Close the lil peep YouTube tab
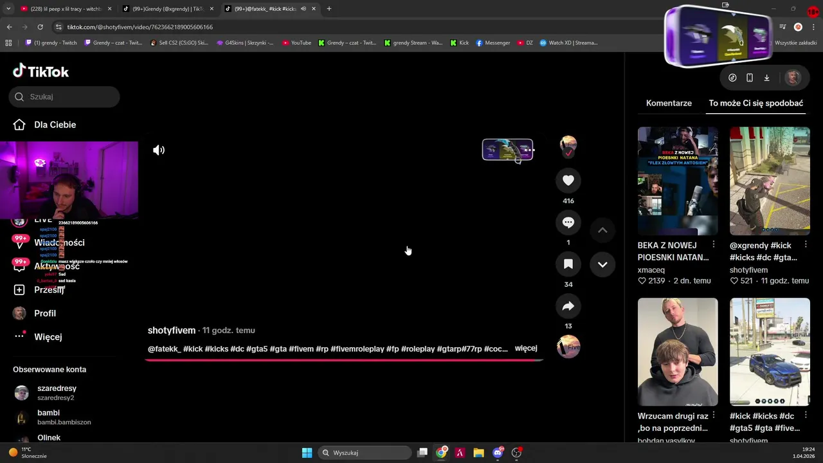Image resolution: width=823 pixels, height=463 pixels. pos(110,9)
